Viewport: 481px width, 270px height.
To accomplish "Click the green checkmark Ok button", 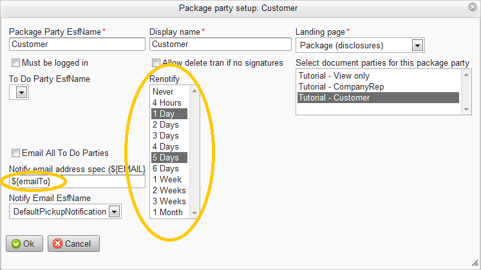I will 24,244.
